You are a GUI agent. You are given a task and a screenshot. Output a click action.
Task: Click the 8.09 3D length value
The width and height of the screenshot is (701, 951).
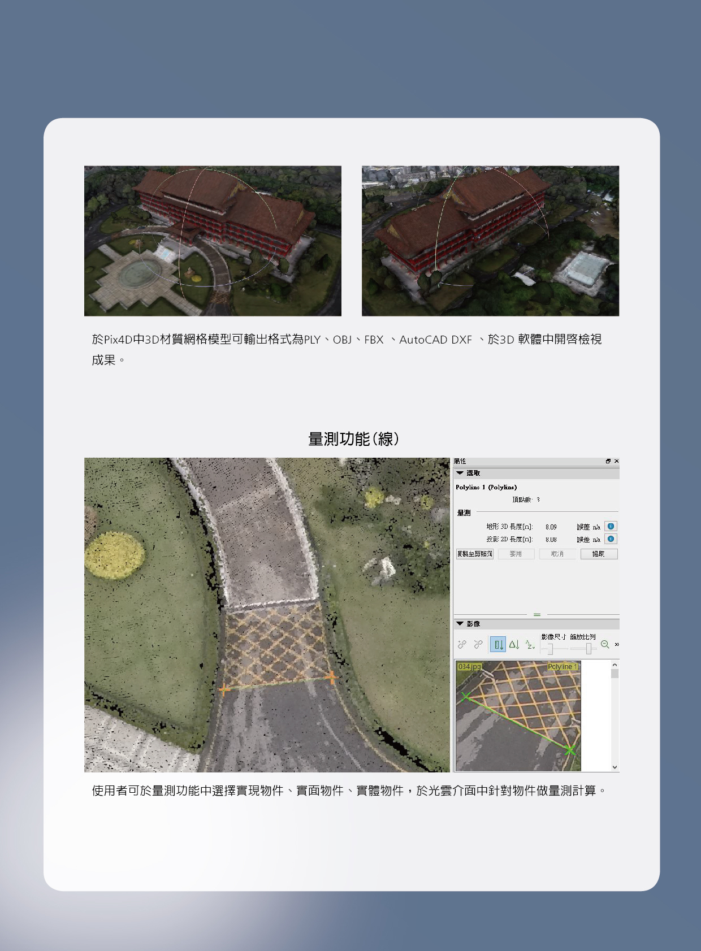coord(551,527)
